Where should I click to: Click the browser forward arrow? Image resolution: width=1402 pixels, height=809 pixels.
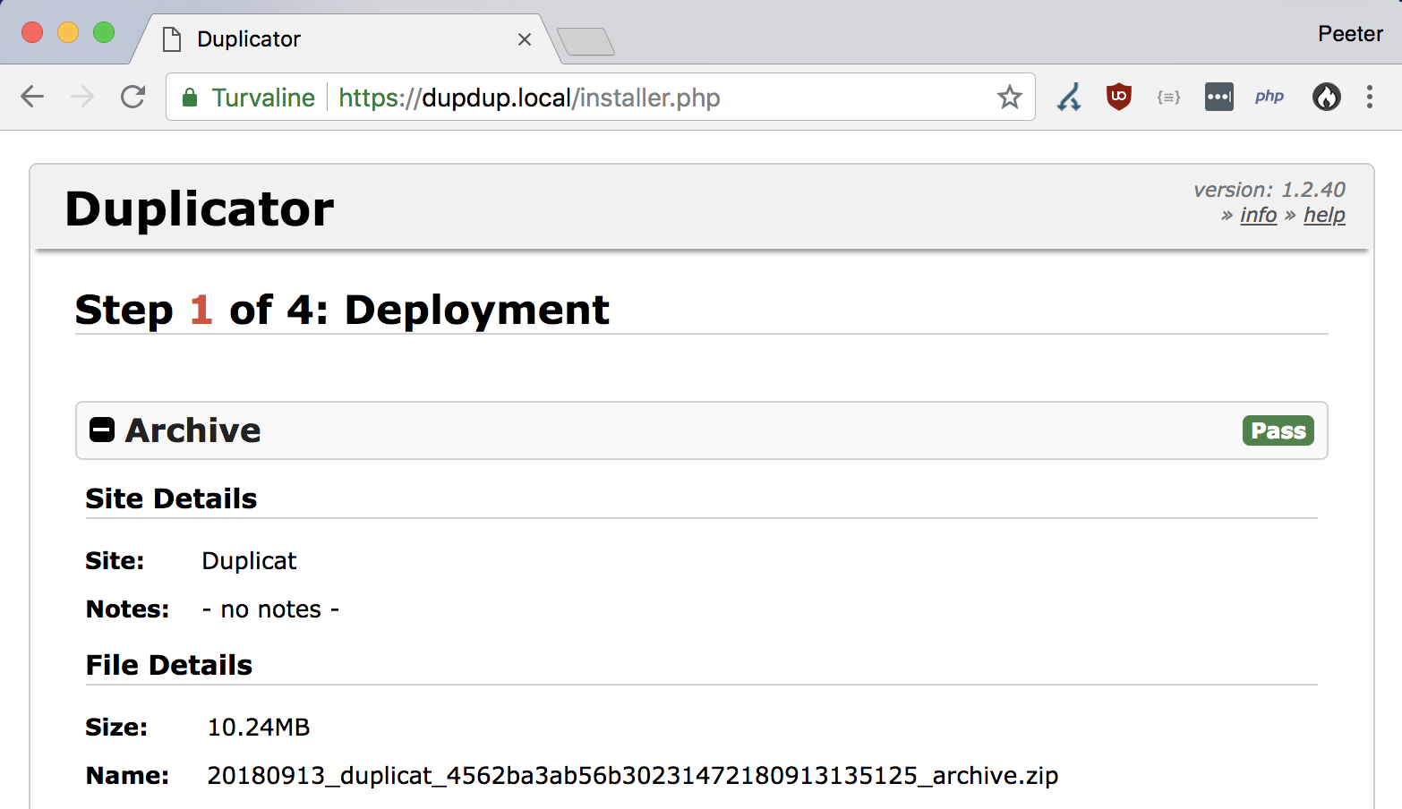click(82, 97)
